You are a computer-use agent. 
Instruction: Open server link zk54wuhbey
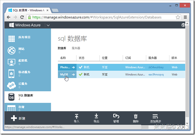tap(156, 67)
